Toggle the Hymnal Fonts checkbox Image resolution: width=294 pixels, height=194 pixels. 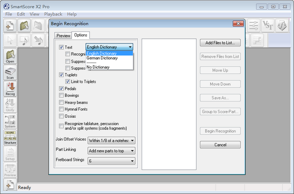pos(61,109)
